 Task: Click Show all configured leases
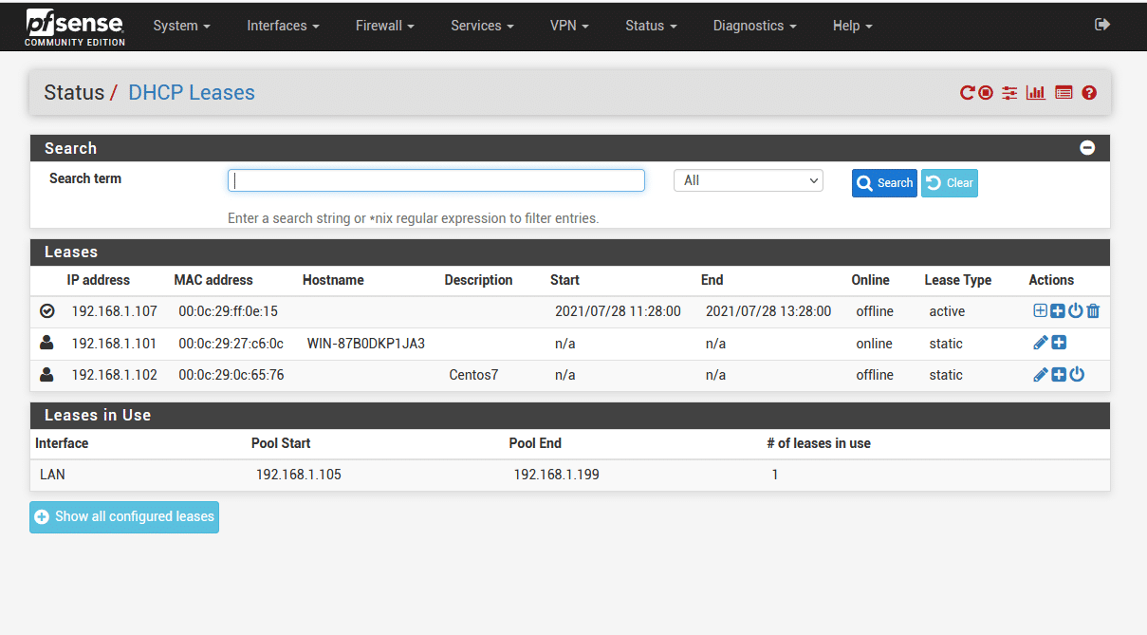pos(123,516)
